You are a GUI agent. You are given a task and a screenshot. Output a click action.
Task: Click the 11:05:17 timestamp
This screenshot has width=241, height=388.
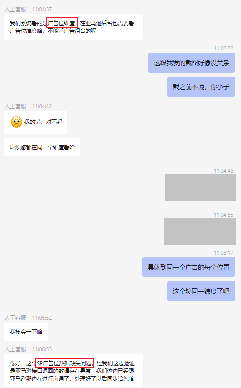coord(223,253)
